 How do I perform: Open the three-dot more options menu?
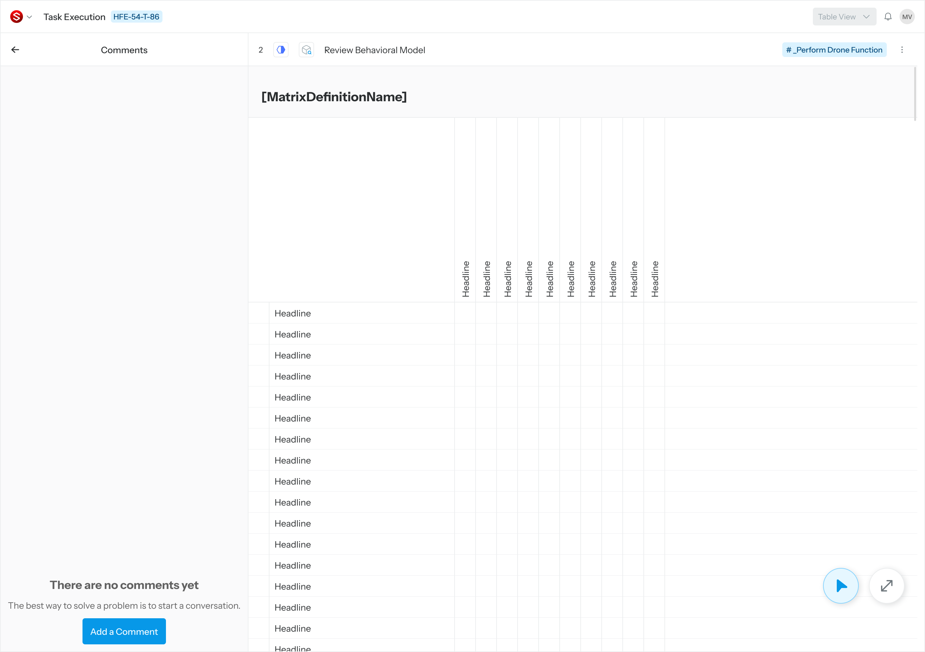[x=902, y=50]
